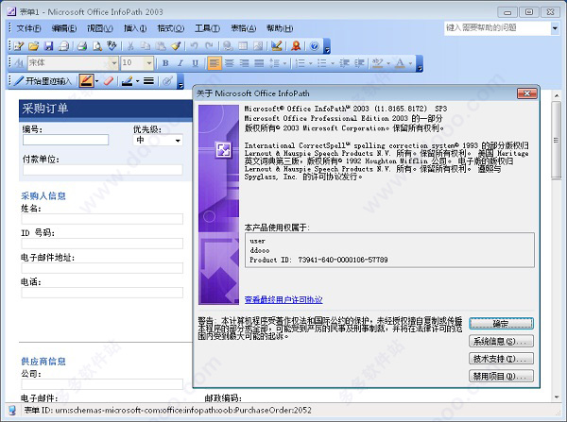Image resolution: width=567 pixels, height=422 pixels.
Task: Click the ink selection tool icon
Action: click(166, 81)
